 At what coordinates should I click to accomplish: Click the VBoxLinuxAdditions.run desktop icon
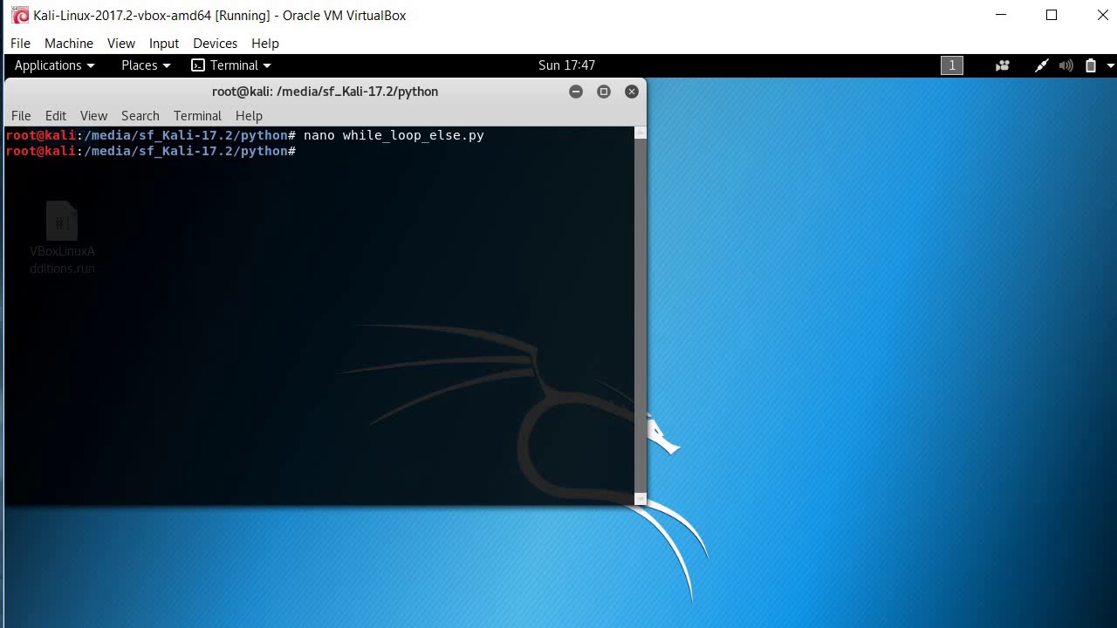click(62, 237)
